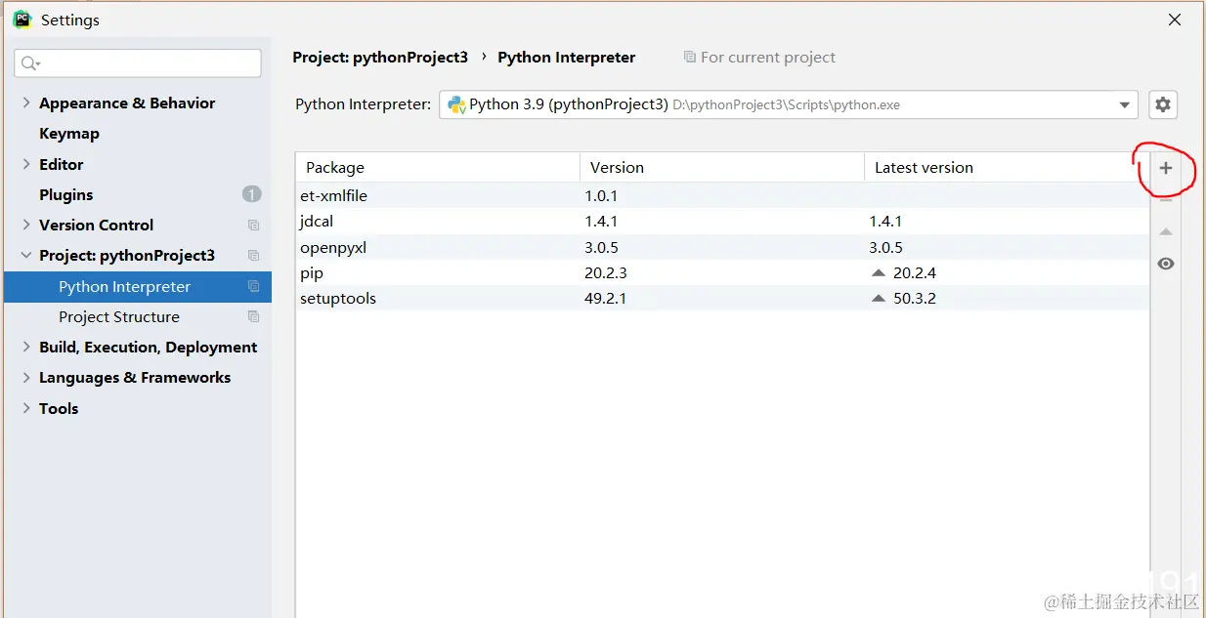Expand the Editor section

(26, 164)
